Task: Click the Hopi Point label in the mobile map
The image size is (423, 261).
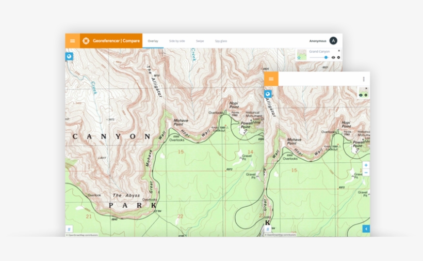Action: (346, 124)
